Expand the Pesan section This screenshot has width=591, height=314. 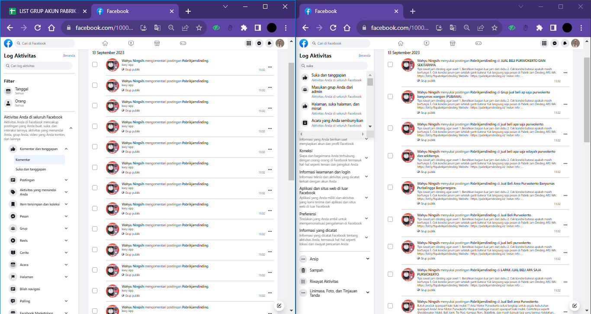[x=66, y=216]
